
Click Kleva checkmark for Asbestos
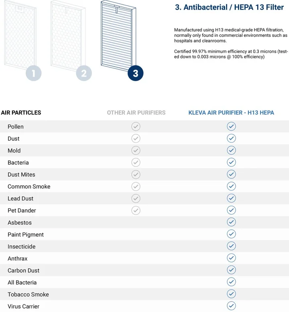pos(231,222)
